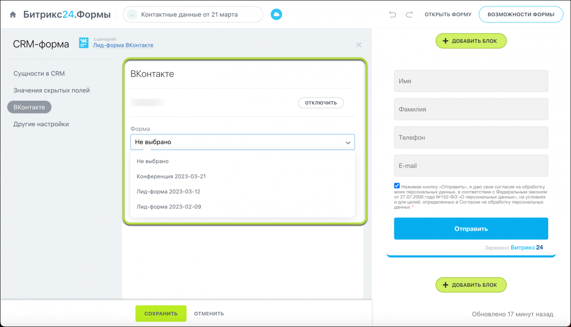Click the VK scenario icon
Screen dimensions: 571x327
click(84, 43)
